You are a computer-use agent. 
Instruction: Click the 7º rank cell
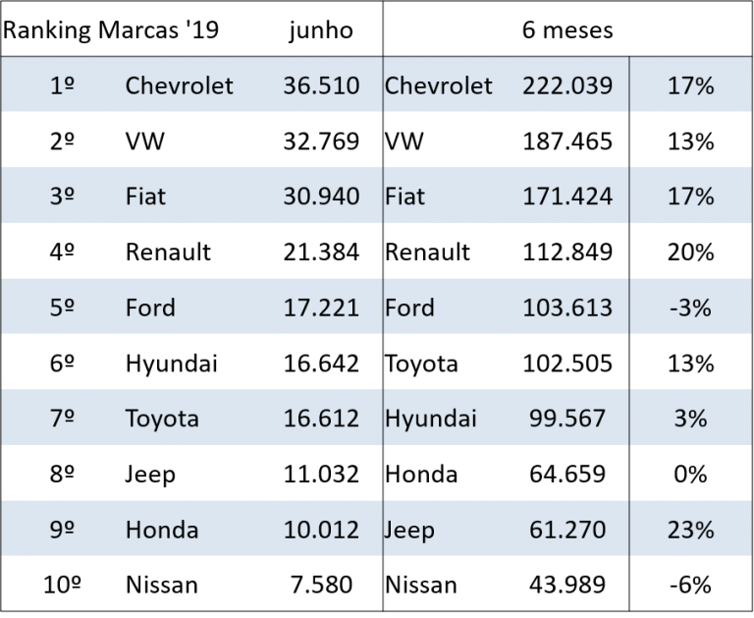[x=62, y=419]
